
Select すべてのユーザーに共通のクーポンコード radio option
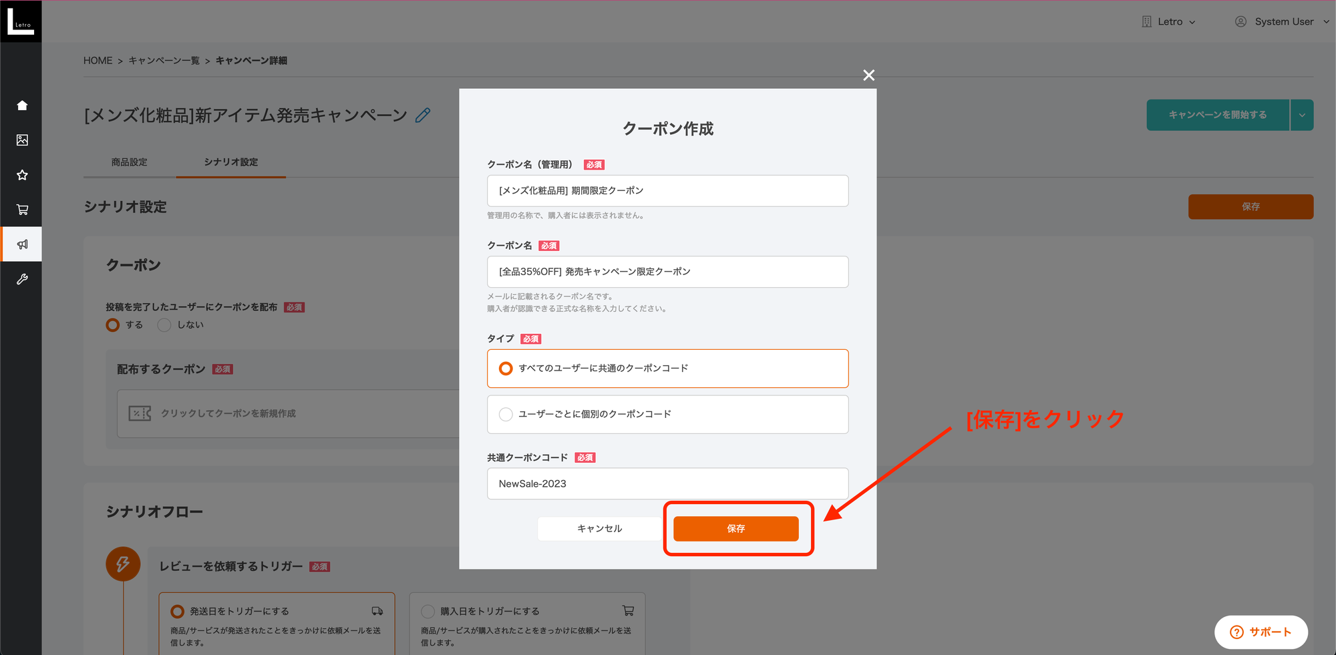point(506,369)
